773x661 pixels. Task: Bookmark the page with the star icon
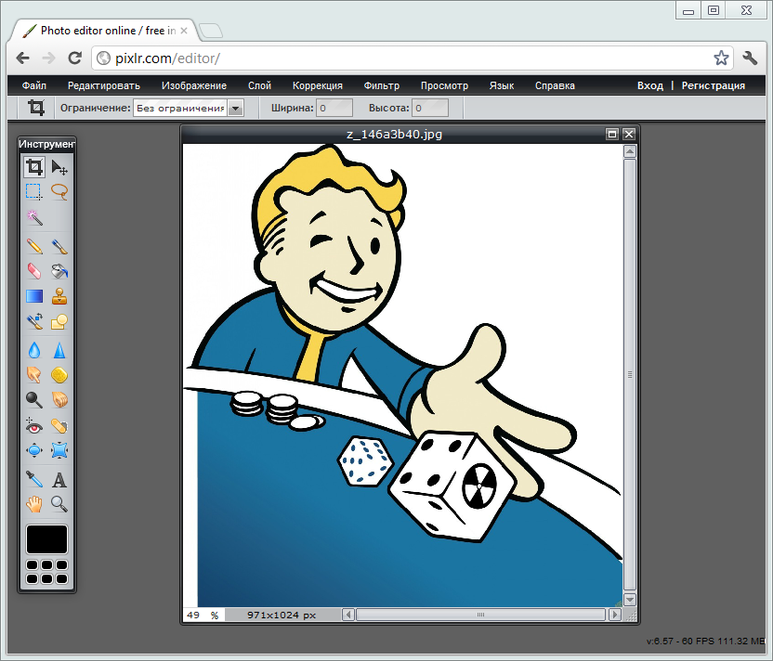pos(721,58)
